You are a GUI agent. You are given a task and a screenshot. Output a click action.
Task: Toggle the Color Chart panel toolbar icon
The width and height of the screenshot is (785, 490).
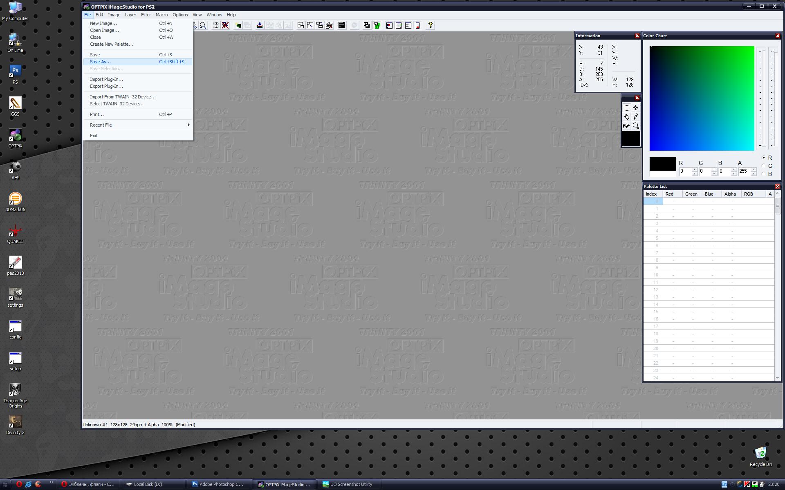click(389, 25)
